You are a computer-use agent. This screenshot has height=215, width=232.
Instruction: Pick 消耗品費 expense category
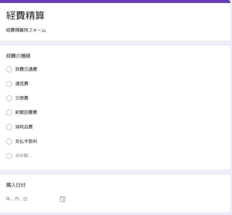[9, 127]
